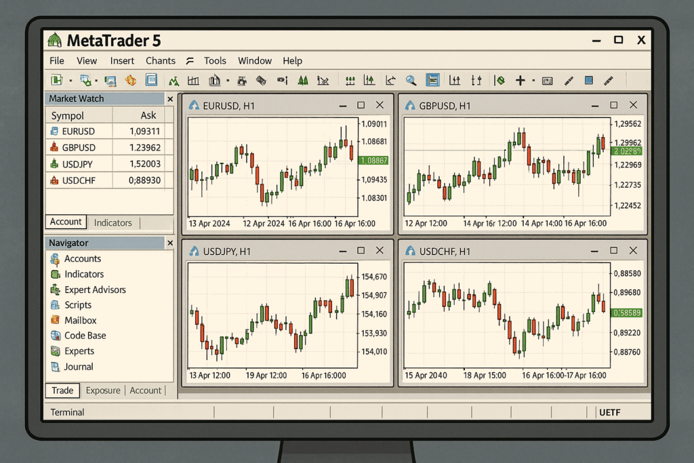Click the blue-and-green profiles toolbar icon
Image resolution: width=694 pixels, height=463 pixels.
[85, 81]
